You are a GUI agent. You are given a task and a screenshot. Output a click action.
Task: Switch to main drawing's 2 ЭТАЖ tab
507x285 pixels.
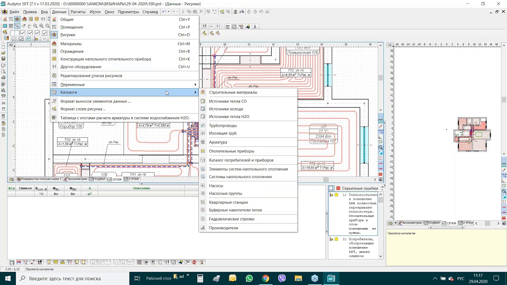[x=131, y=179]
